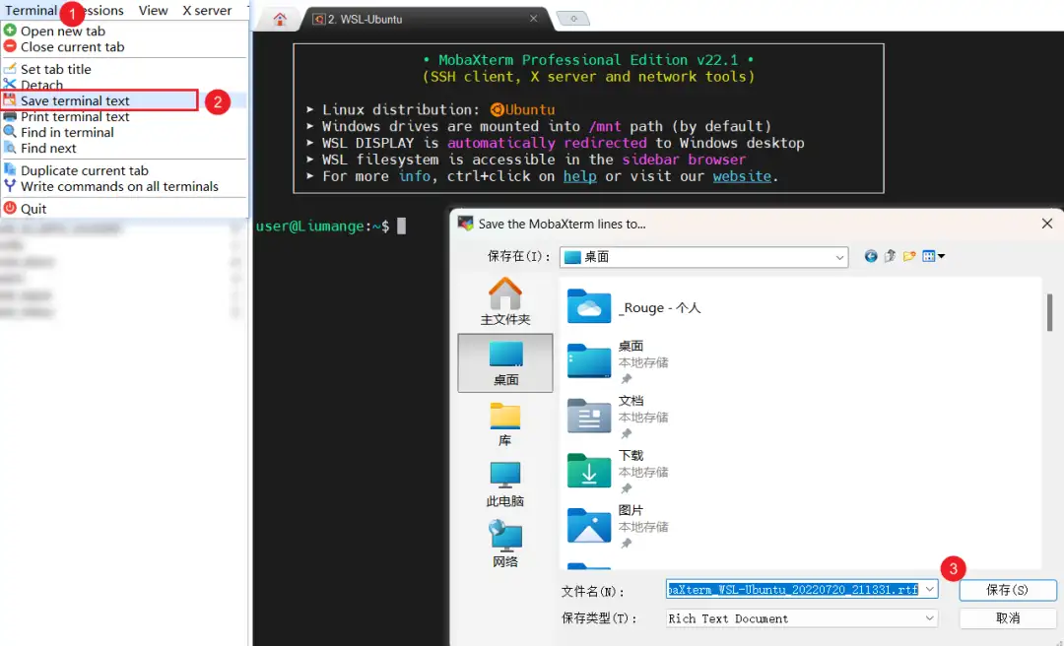Open the Terminal menu
This screenshot has height=646, width=1064.
pos(31,10)
